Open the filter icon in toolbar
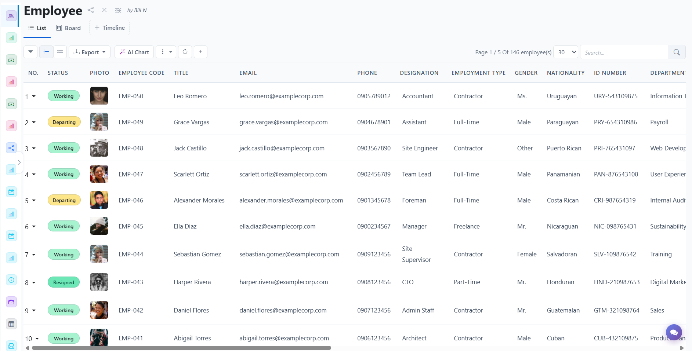This screenshot has width=692, height=351. (x=30, y=52)
